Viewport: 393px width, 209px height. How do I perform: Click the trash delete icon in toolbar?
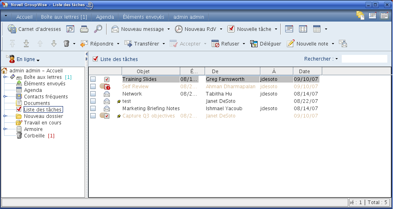pyautogui.click(x=66, y=44)
